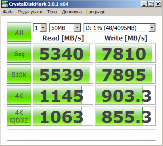
Task: Click the empty comment field at bottom
Action: (81, 135)
